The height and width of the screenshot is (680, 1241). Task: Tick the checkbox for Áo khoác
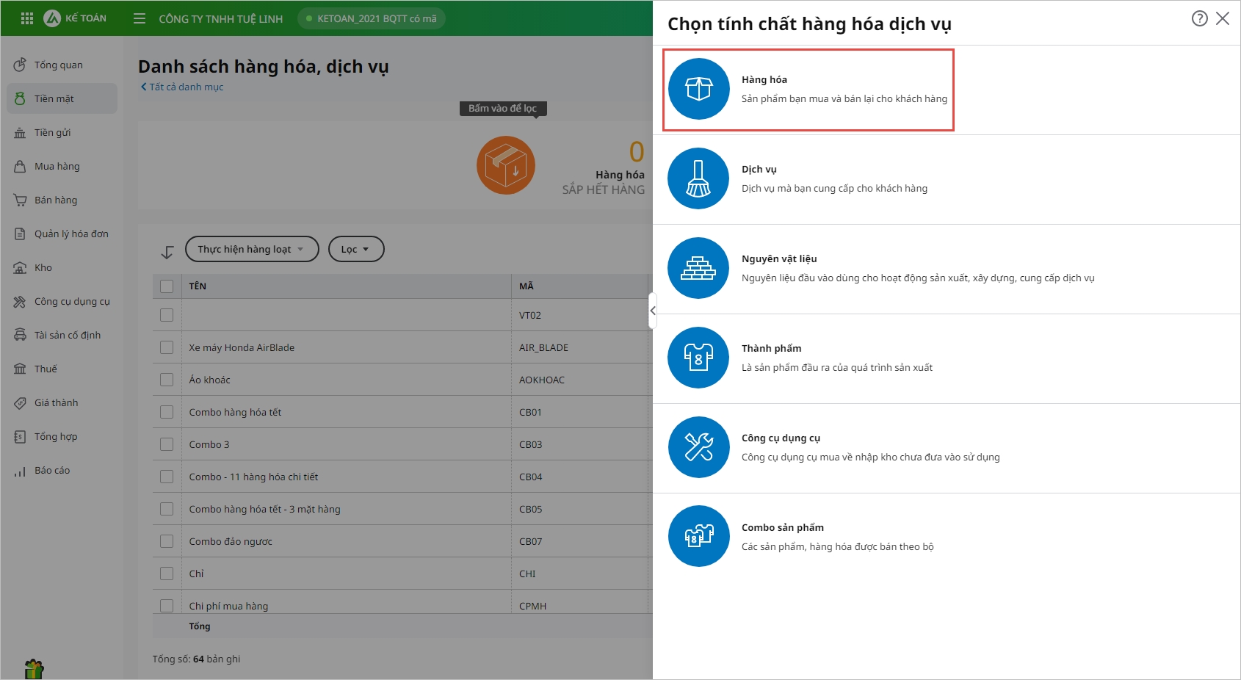(x=167, y=380)
